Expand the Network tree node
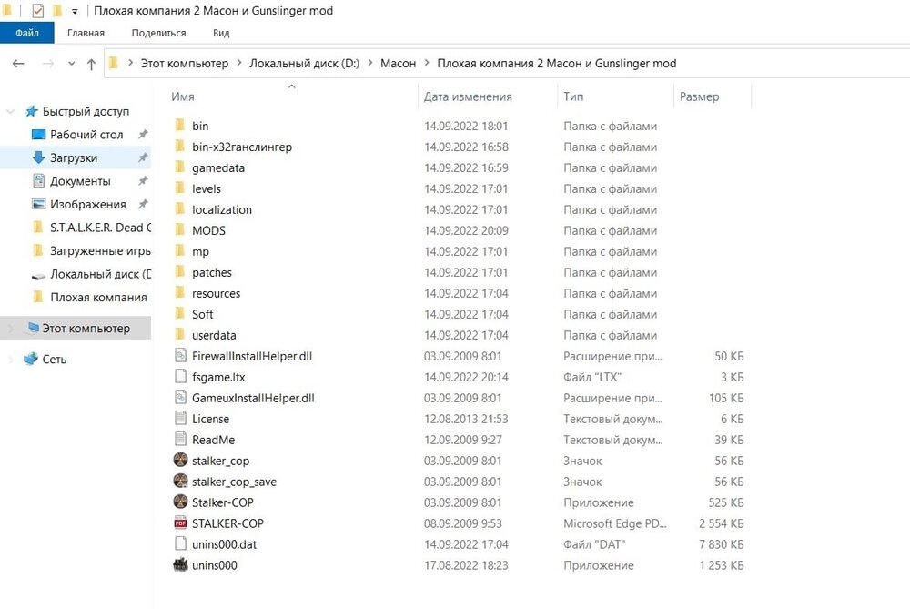 pos(10,360)
